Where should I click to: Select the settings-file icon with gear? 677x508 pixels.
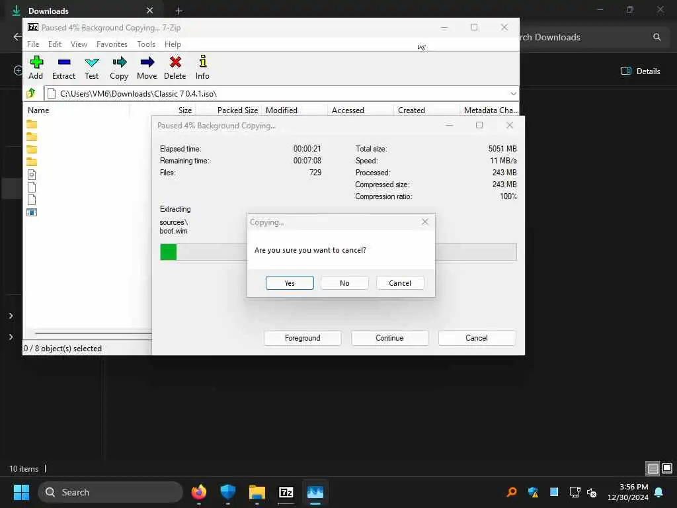(x=32, y=175)
